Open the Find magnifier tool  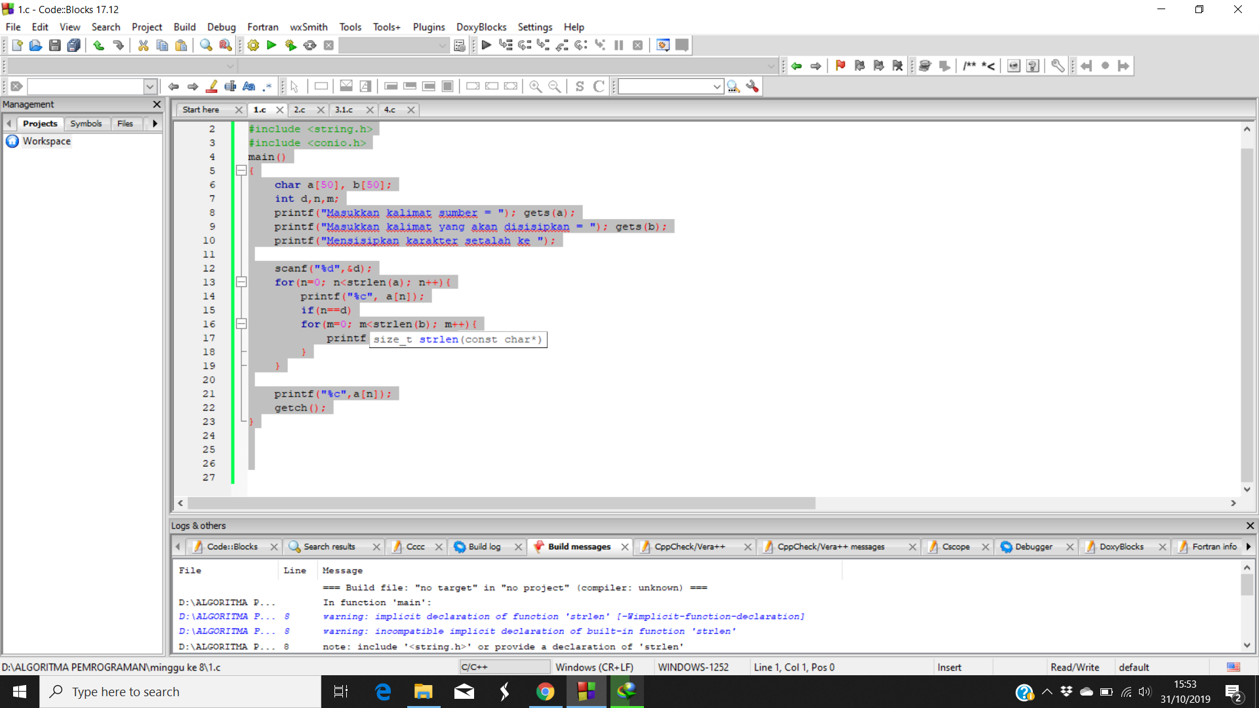click(206, 45)
